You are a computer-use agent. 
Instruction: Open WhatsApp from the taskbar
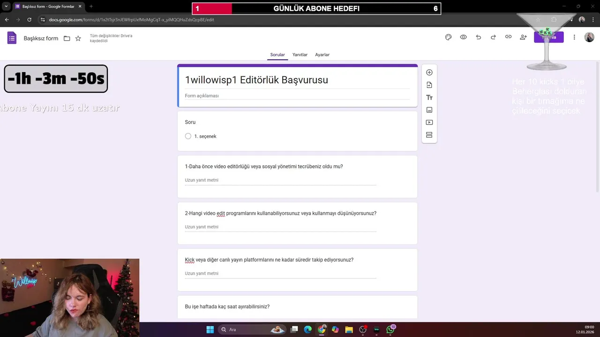pyautogui.click(x=390, y=330)
